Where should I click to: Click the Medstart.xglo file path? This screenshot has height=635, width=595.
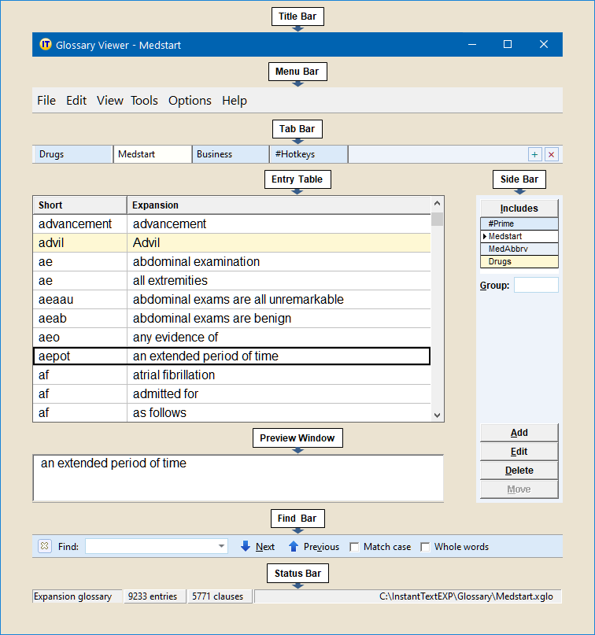(466, 596)
